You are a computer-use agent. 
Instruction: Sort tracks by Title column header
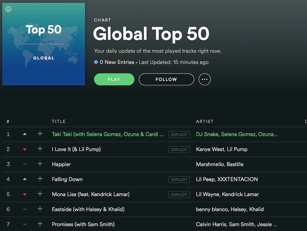59,121
